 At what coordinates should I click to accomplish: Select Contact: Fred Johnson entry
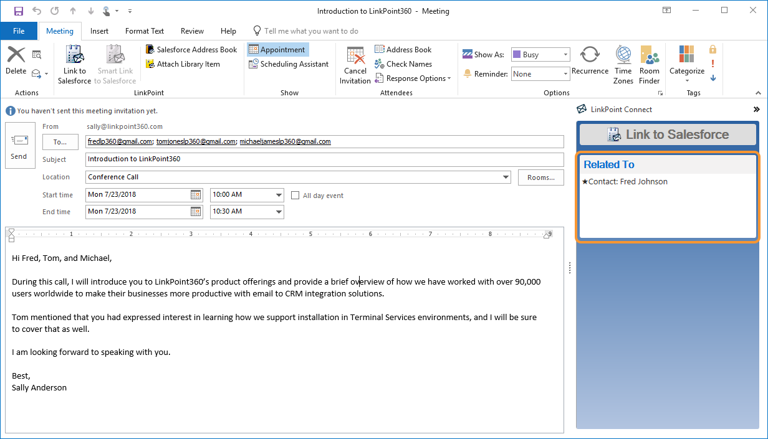[x=625, y=182]
